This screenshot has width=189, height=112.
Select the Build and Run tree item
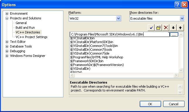point(25,28)
